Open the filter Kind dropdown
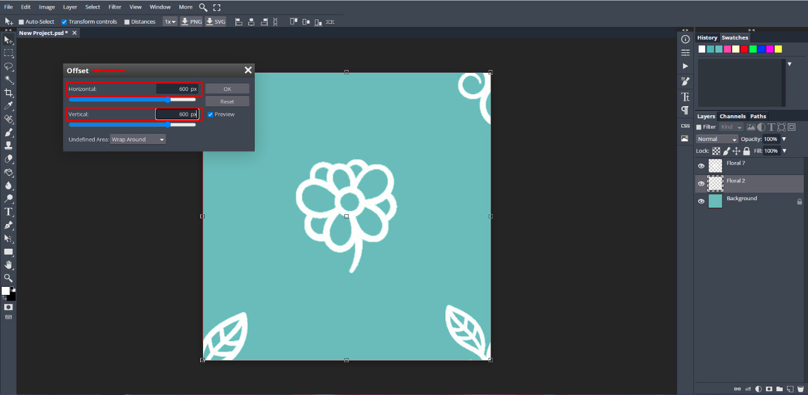The image size is (808, 395). pyautogui.click(x=731, y=127)
